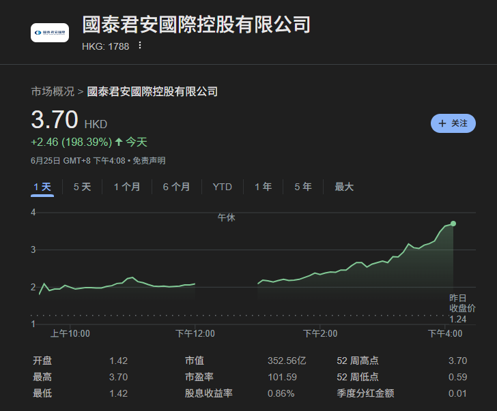
Task: Switch to the 1 年 chart tab
Action: pos(263,187)
